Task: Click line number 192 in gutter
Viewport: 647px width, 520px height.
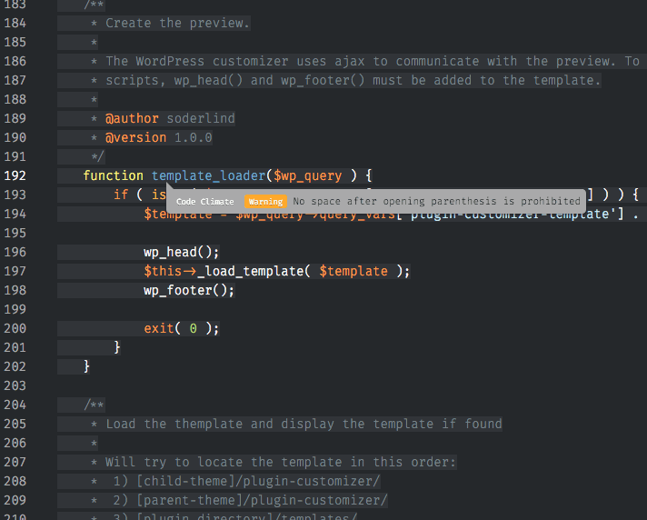Action: click(15, 175)
